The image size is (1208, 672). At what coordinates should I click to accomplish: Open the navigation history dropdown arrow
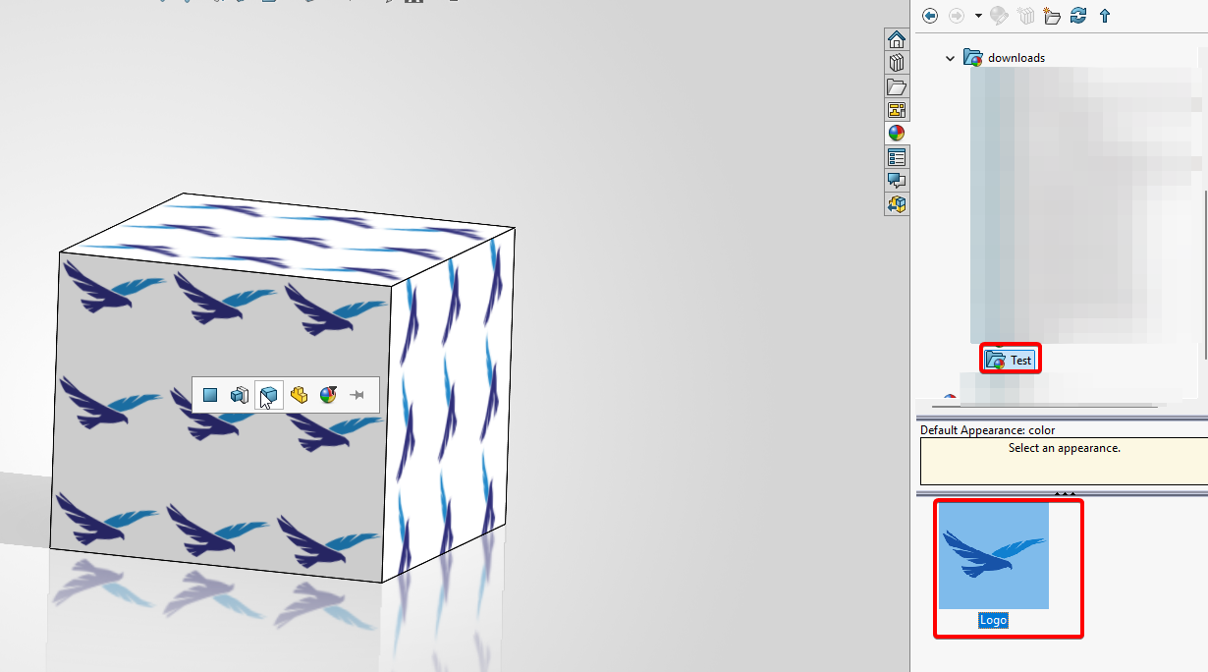(978, 16)
